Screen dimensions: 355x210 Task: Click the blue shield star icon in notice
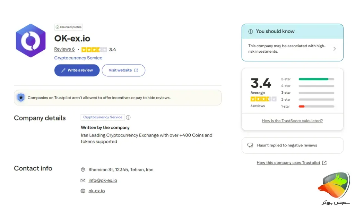coord(21,98)
